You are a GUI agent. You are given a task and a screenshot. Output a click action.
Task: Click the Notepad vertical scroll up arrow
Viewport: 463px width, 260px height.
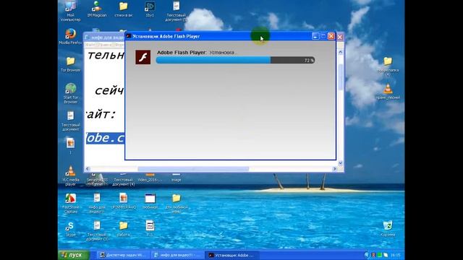[x=340, y=53]
